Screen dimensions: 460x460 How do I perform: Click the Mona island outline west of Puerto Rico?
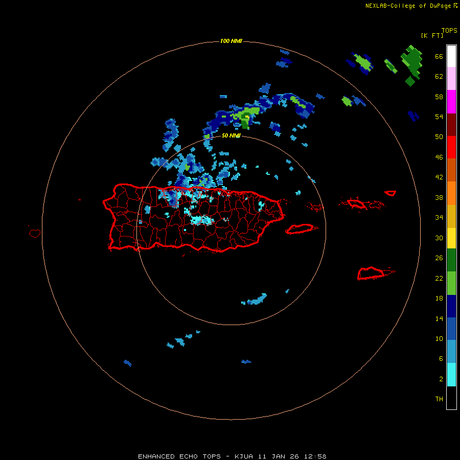pos(35,233)
